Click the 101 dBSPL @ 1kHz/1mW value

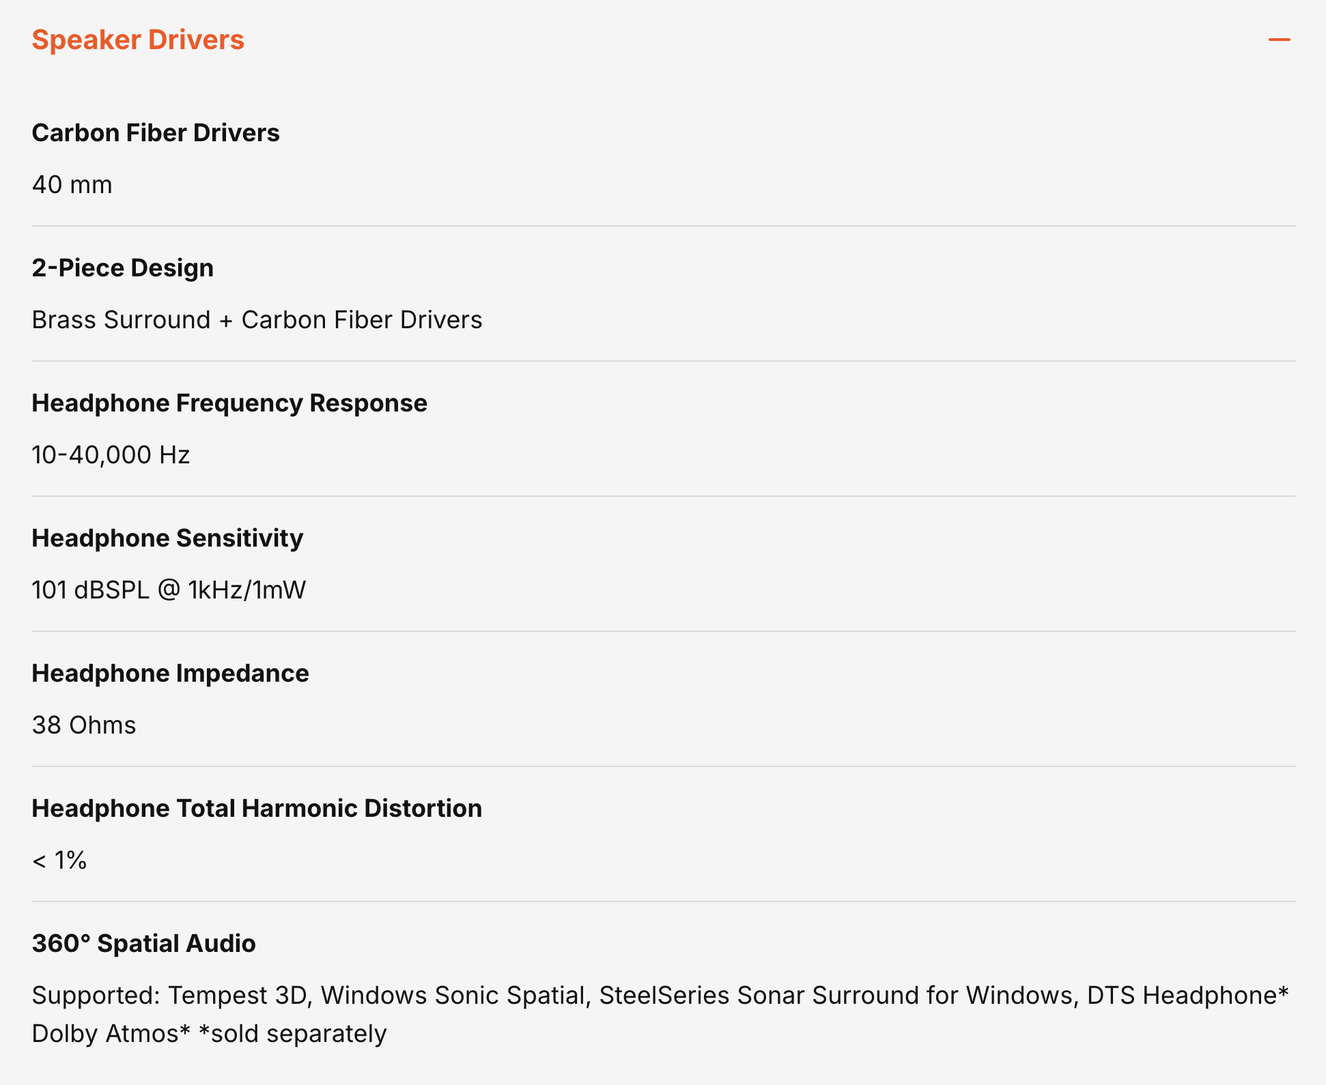(169, 590)
